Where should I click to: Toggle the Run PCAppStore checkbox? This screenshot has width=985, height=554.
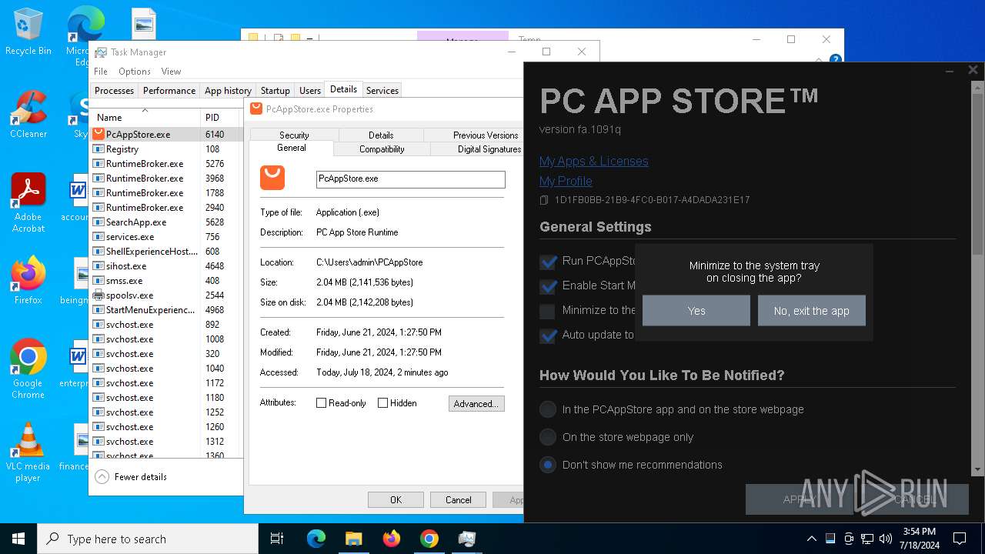click(x=548, y=262)
